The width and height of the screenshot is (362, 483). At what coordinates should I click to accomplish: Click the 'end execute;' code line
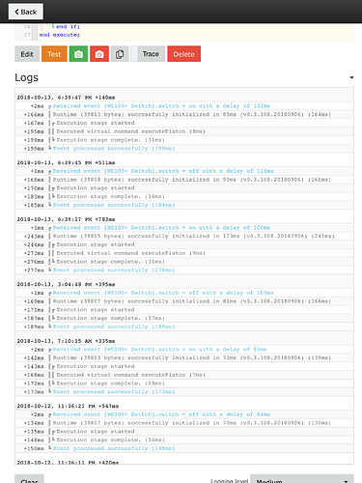(60, 35)
